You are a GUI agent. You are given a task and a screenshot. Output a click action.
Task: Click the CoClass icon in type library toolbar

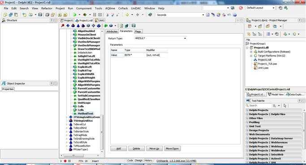coord(73,26)
